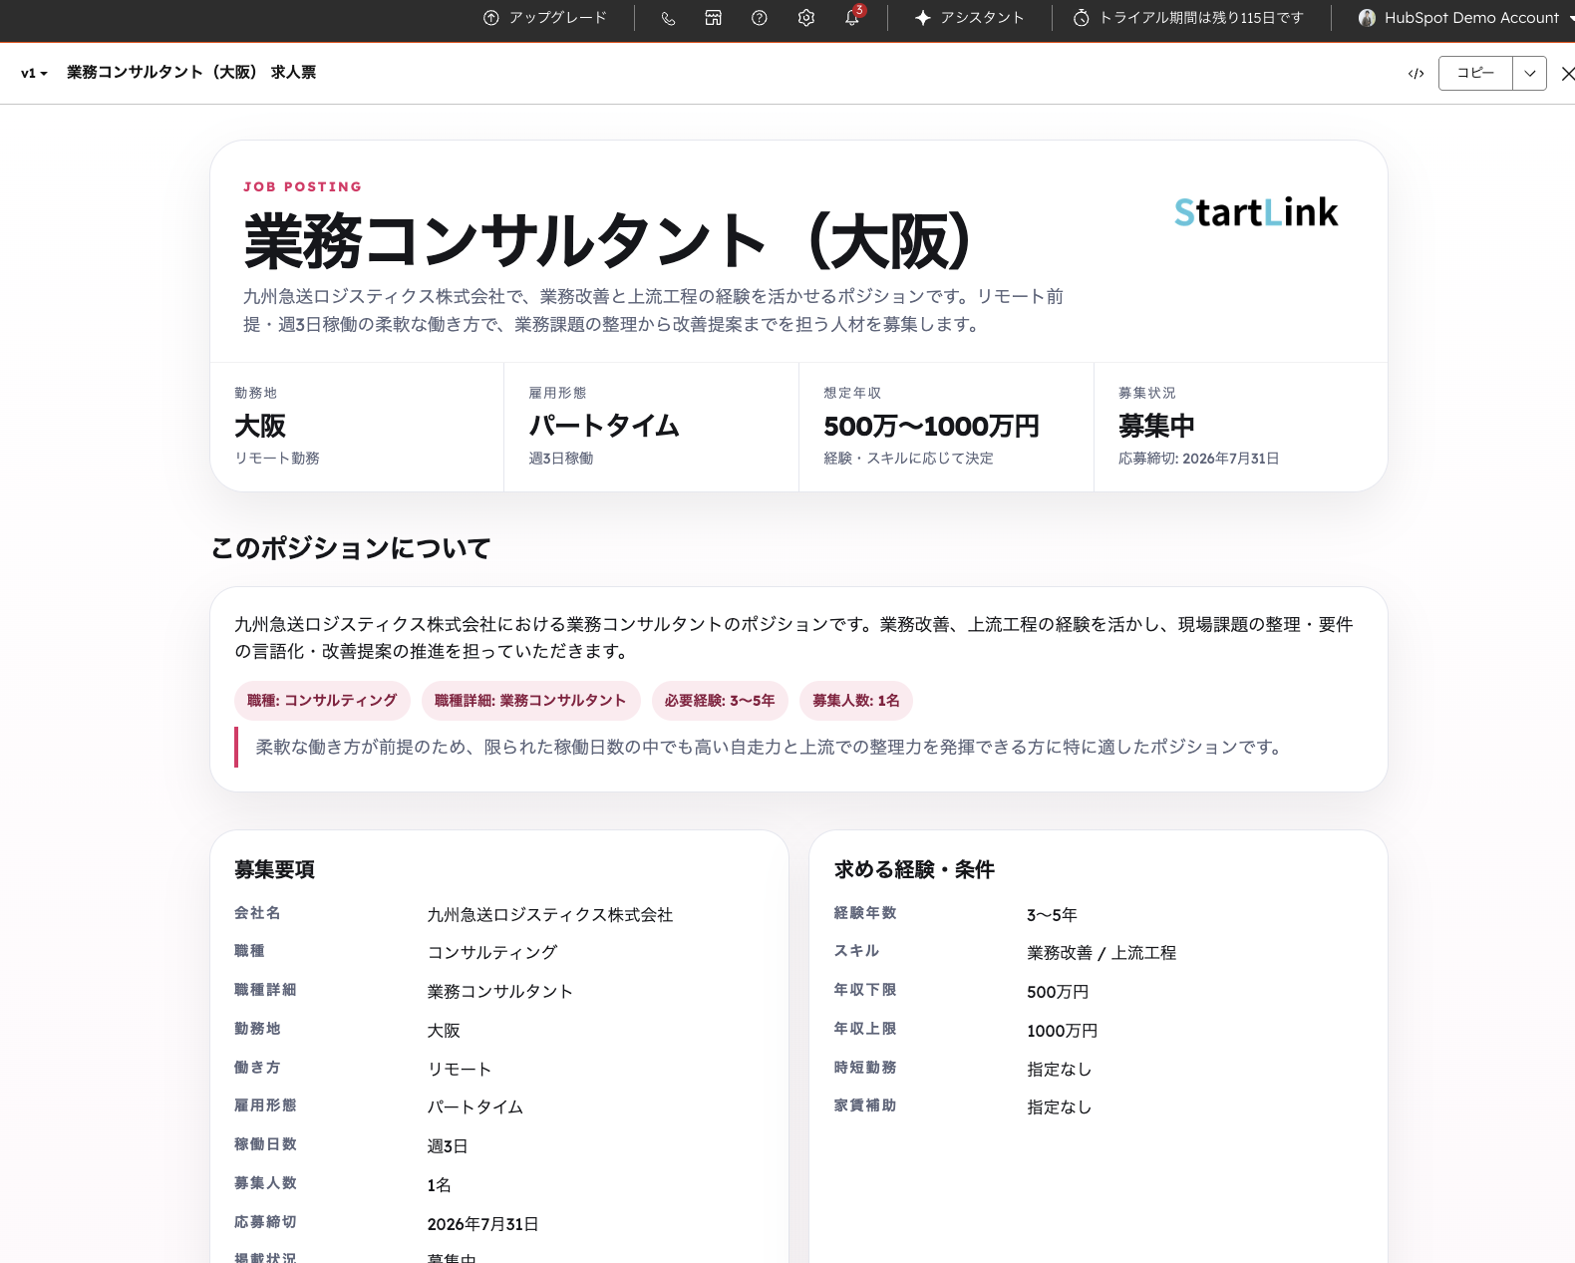Click 九州急送ロジスティクス株式会社 in 会社名 row
The image size is (1575, 1263).
[x=550, y=915]
